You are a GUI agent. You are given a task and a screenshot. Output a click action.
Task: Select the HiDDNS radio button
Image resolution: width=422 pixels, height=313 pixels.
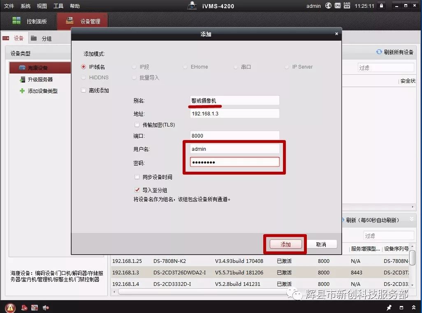(83, 77)
